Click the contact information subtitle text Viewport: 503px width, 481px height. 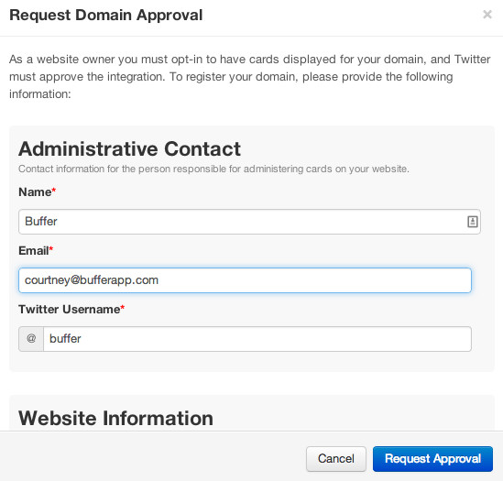pyautogui.click(x=213, y=169)
